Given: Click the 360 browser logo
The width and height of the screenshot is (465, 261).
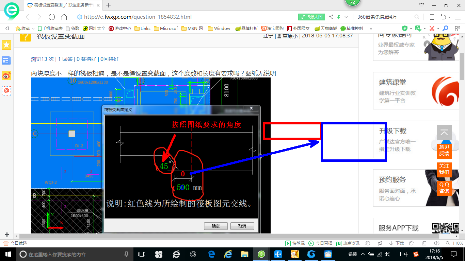Looking at the screenshot, I should [x=11, y=11].
